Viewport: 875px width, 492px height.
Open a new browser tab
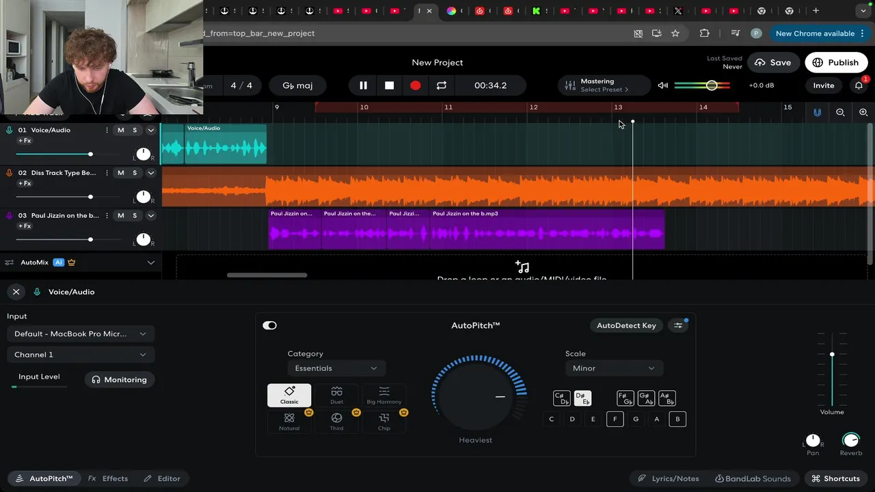pyautogui.click(x=816, y=11)
